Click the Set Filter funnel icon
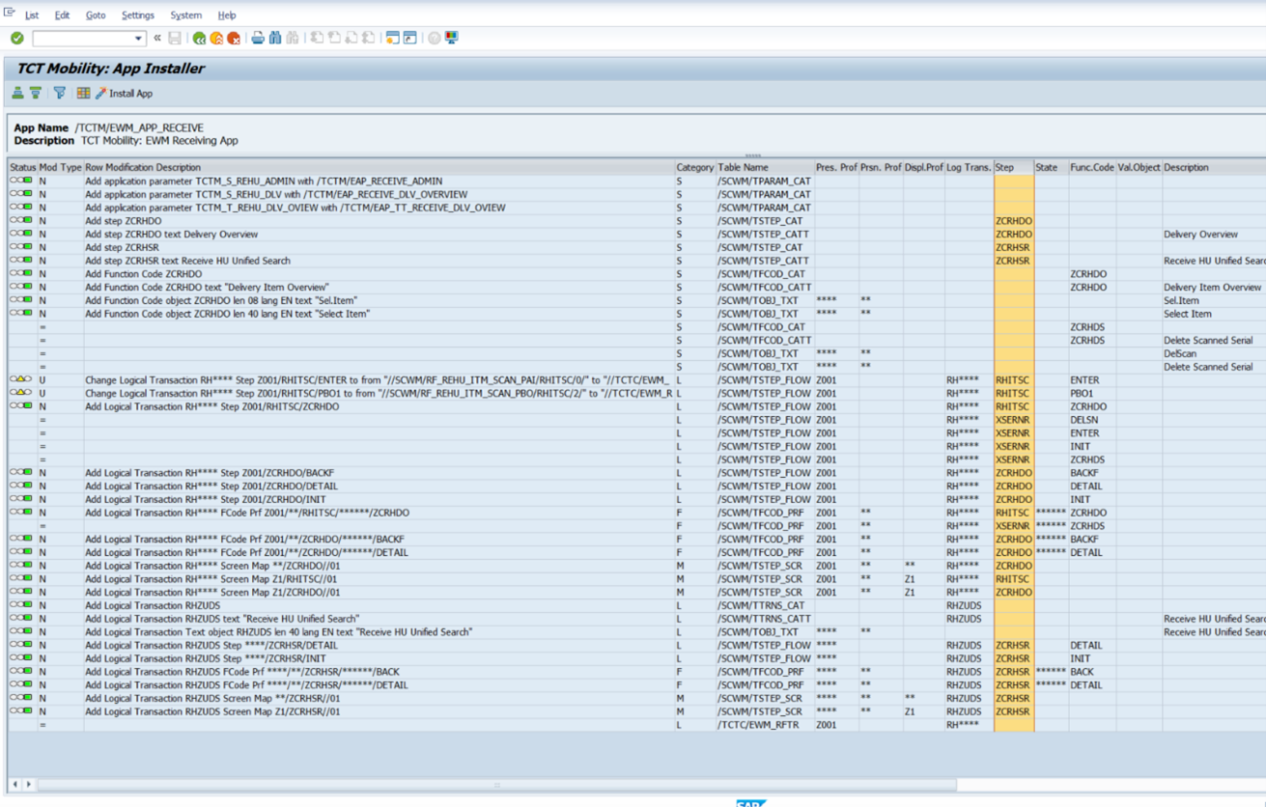 [60, 94]
